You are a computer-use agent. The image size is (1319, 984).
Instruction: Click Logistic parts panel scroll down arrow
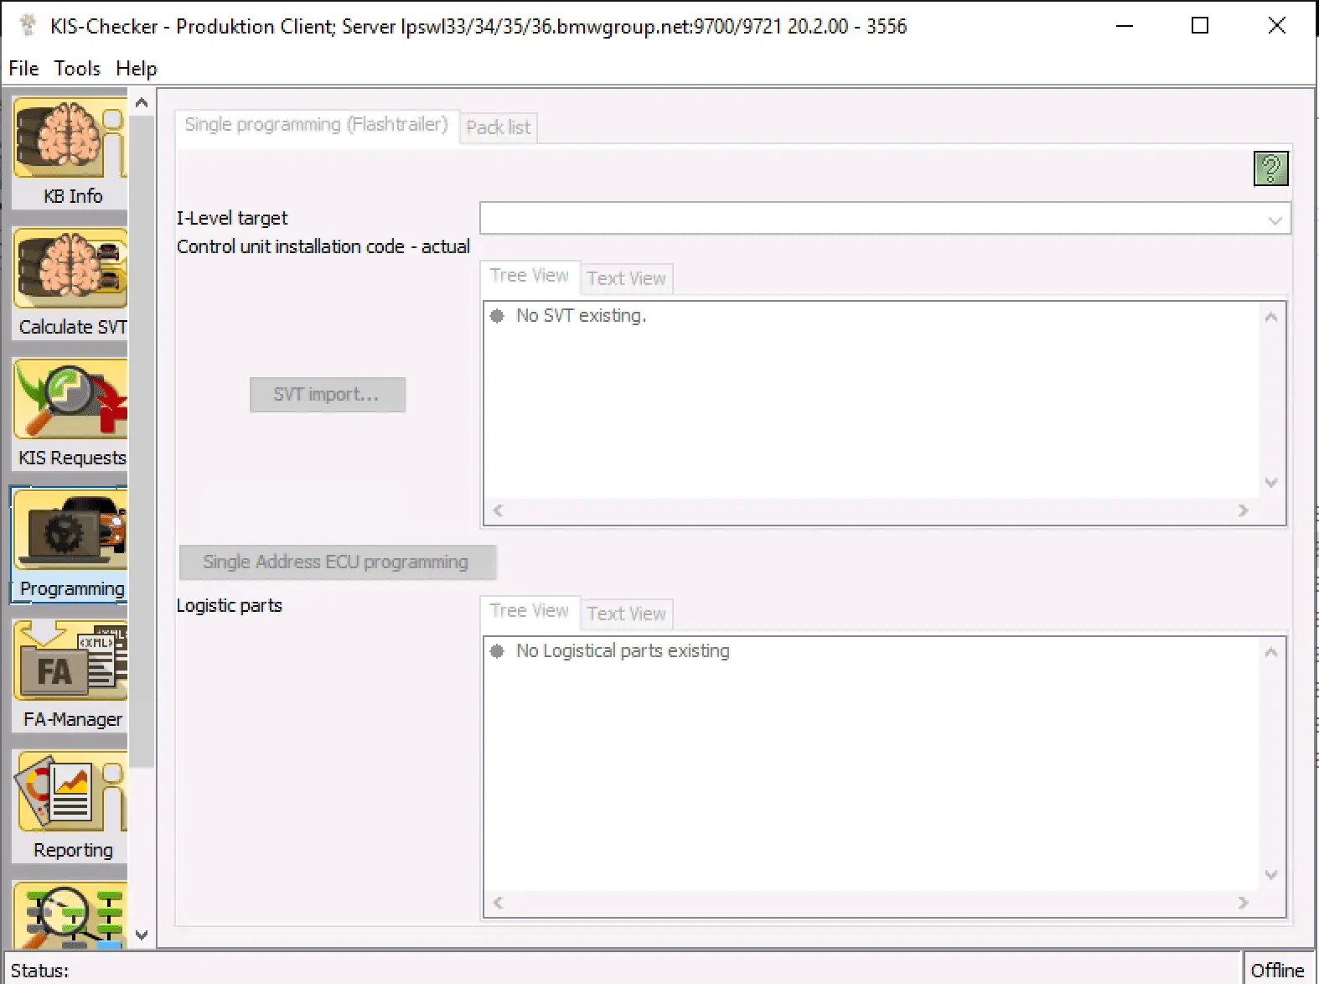[x=1271, y=875]
